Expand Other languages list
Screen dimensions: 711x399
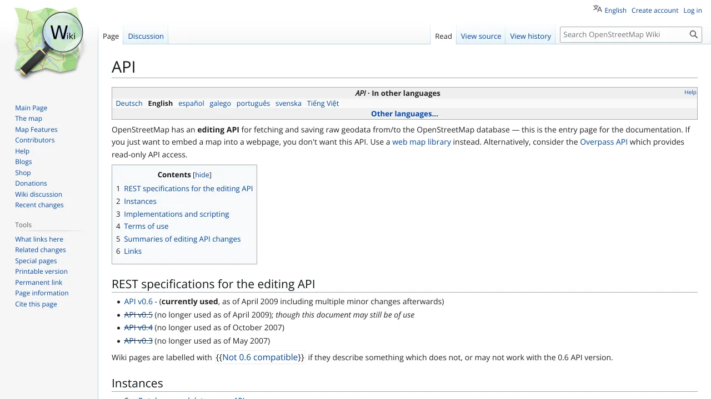[404, 114]
